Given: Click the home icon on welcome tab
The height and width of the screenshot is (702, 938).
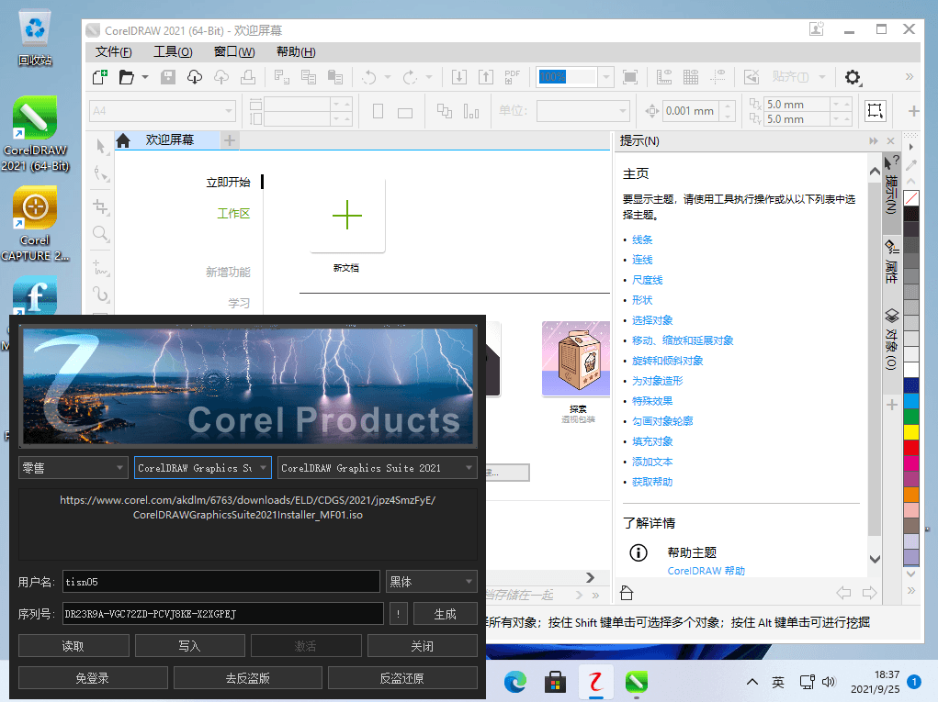Looking at the screenshot, I should pyautogui.click(x=123, y=140).
